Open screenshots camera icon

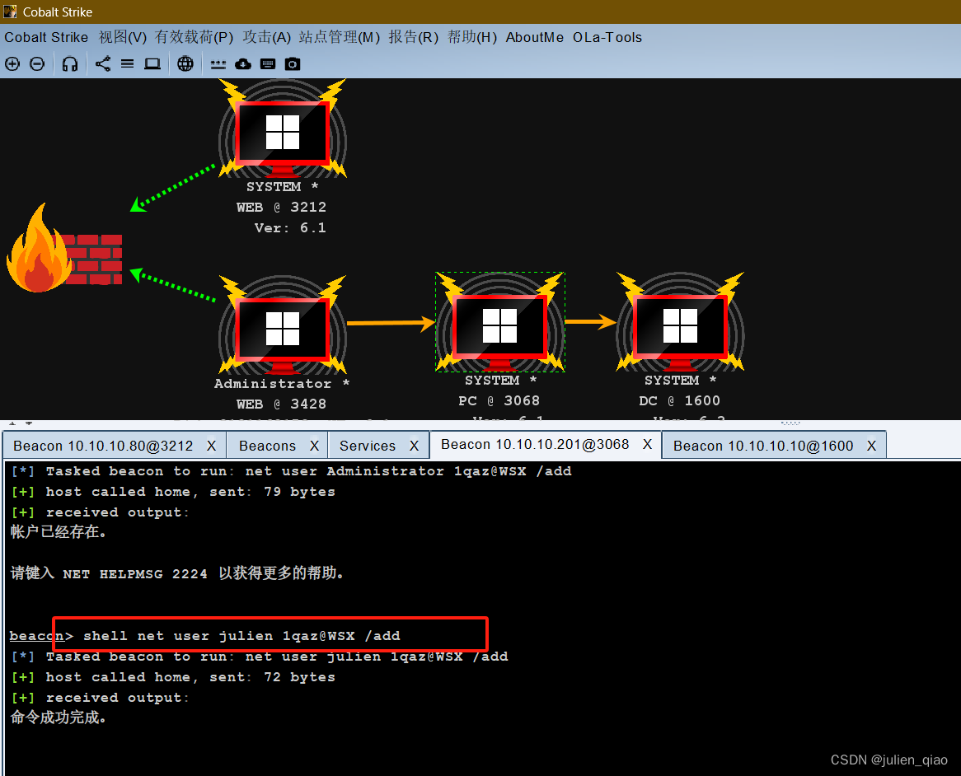coord(293,63)
